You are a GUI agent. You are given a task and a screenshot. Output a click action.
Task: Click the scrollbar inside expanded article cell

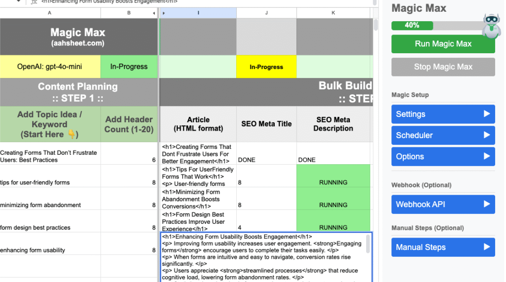(x=368, y=244)
